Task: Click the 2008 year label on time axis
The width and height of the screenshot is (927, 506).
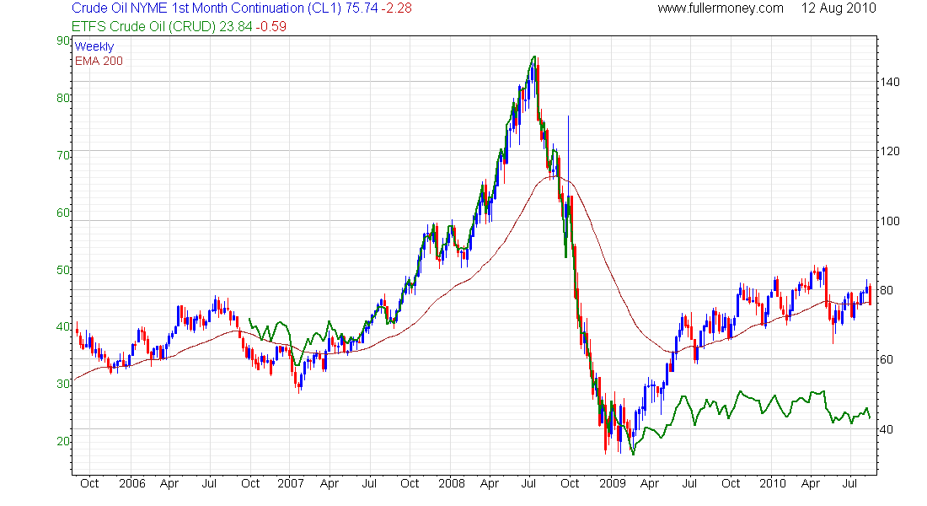Action: tap(452, 483)
